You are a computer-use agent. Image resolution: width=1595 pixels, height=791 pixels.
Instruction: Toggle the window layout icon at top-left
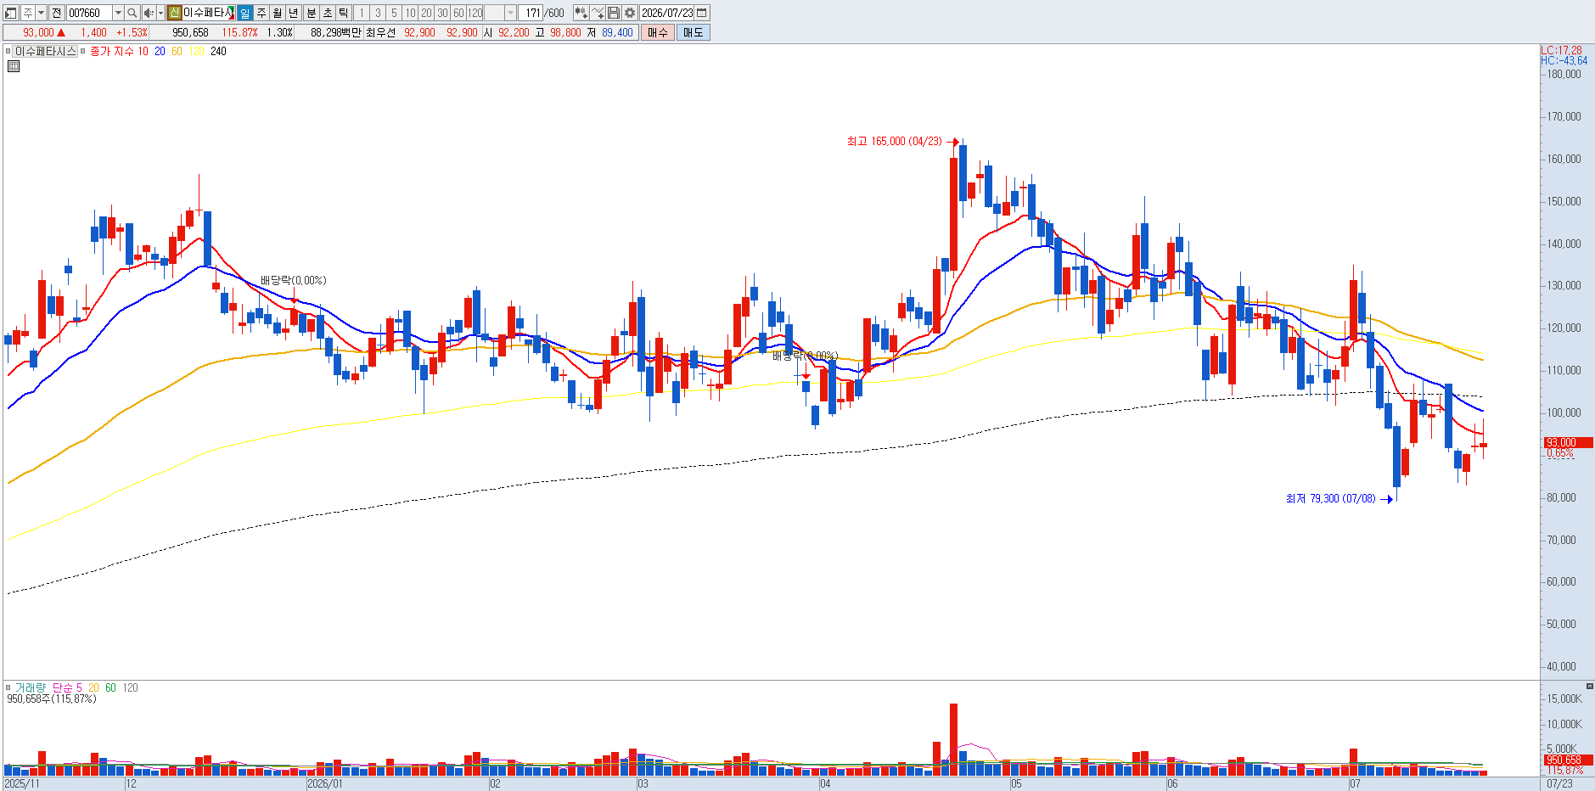[x=11, y=13]
